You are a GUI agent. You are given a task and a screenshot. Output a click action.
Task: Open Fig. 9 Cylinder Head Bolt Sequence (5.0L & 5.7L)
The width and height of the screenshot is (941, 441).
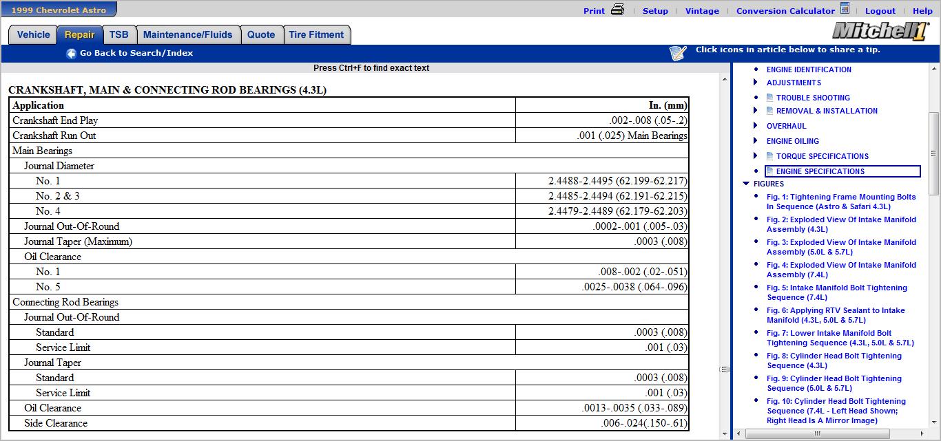[x=834, y=383]
